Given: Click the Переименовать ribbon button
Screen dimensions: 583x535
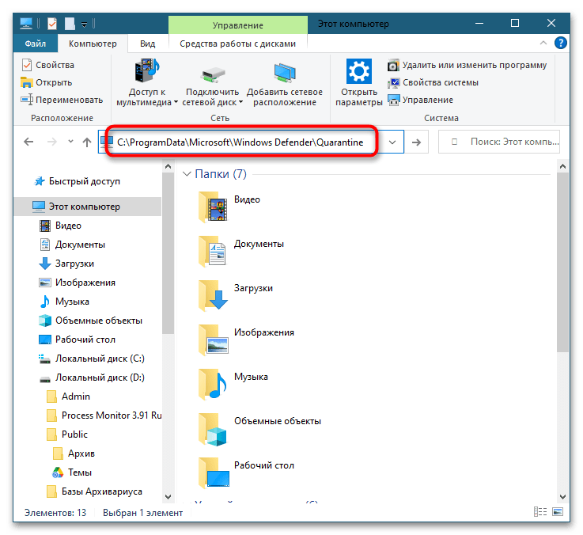Looking at the screenshot, I should pos(62,100).
